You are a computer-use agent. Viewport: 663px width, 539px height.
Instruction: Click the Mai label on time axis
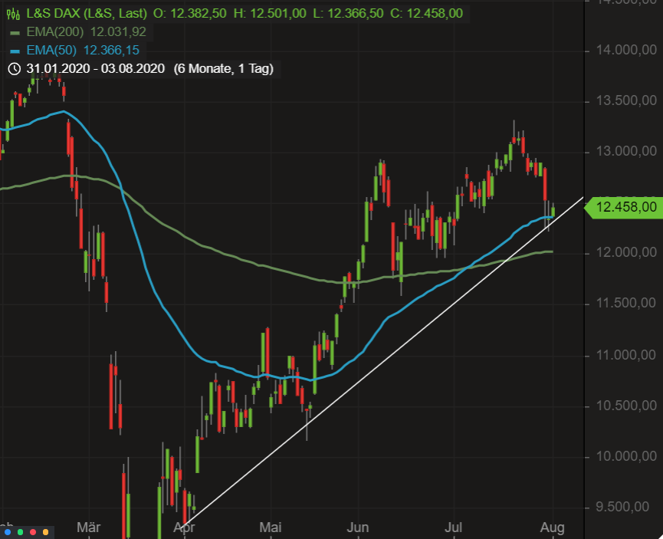(271, 527)
